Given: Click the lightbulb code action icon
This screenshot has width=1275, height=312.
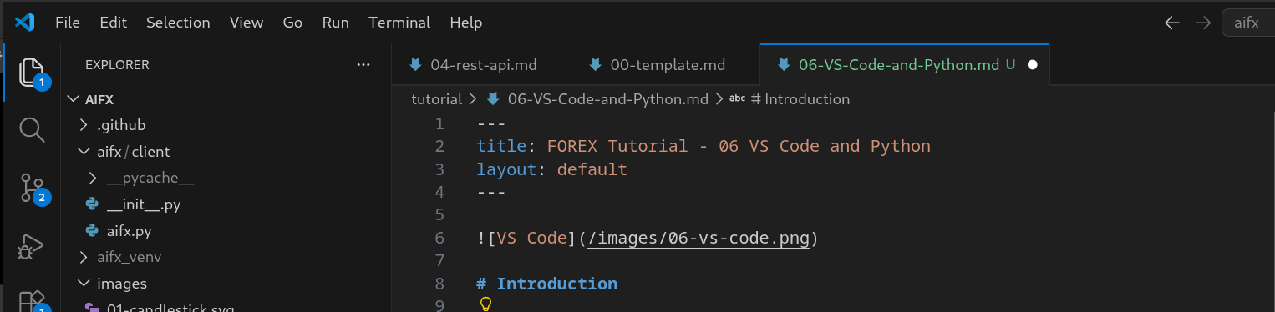Looking at the screenshot, I should point(485,304).
